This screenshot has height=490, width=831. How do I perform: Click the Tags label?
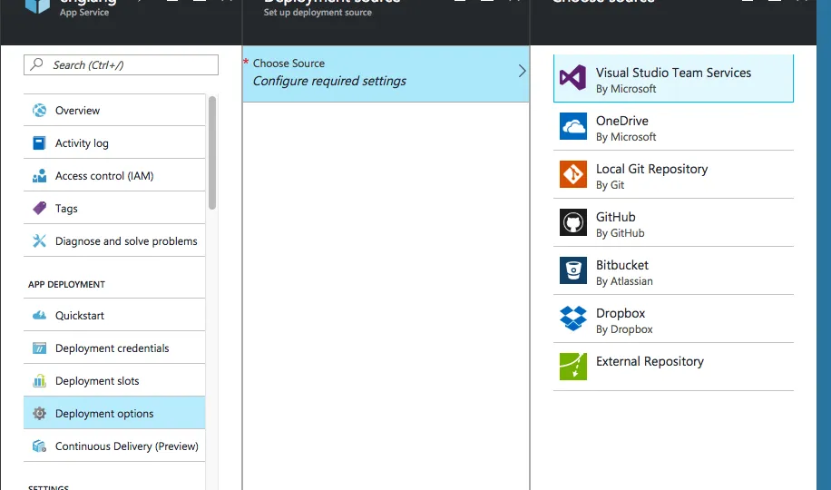click(66, 209)
